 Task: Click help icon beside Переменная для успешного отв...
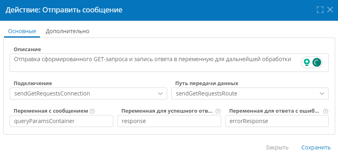tap(218, 111)
